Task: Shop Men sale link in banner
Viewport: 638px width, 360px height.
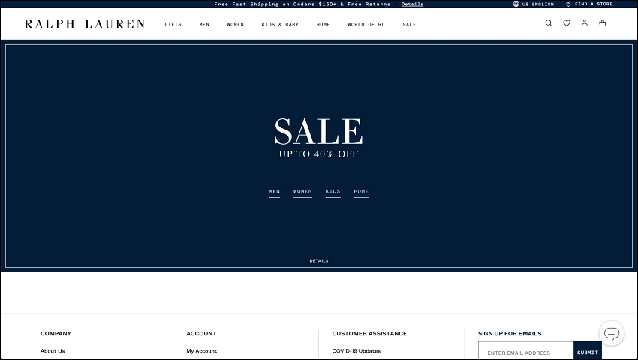Action: (274, 191)
